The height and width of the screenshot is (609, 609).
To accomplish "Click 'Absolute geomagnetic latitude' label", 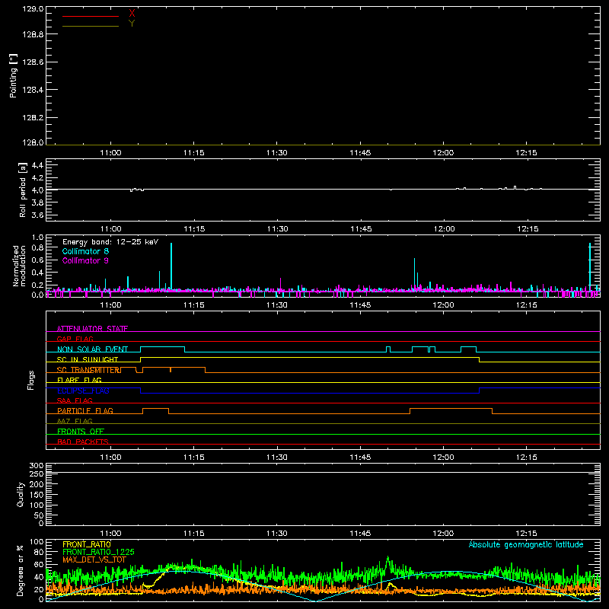I will [x=526, y=544].
